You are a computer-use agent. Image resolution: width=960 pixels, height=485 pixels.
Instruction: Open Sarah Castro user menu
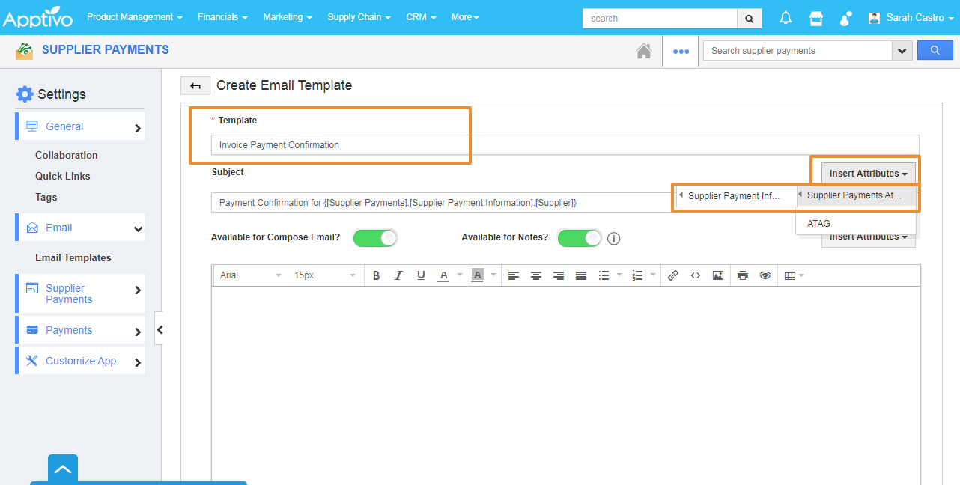(x=911, y=17)
